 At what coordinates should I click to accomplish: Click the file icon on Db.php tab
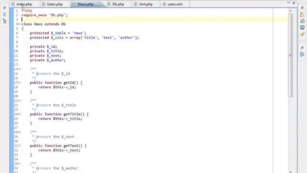click(x=109, y=4)
